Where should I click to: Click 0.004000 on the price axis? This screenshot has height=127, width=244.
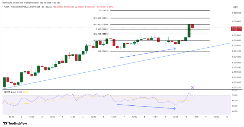coord(236,63)
